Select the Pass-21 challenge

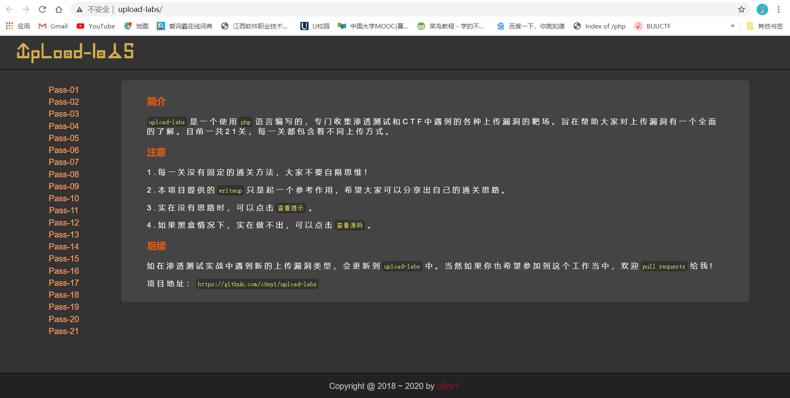(63, 331)
